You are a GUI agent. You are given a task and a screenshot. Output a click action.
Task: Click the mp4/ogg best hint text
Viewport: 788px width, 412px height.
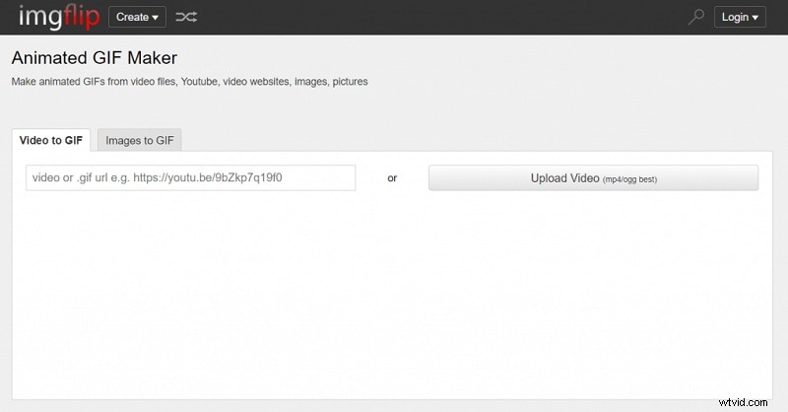click(629, 179)
